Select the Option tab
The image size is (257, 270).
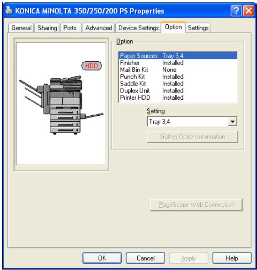173,27
